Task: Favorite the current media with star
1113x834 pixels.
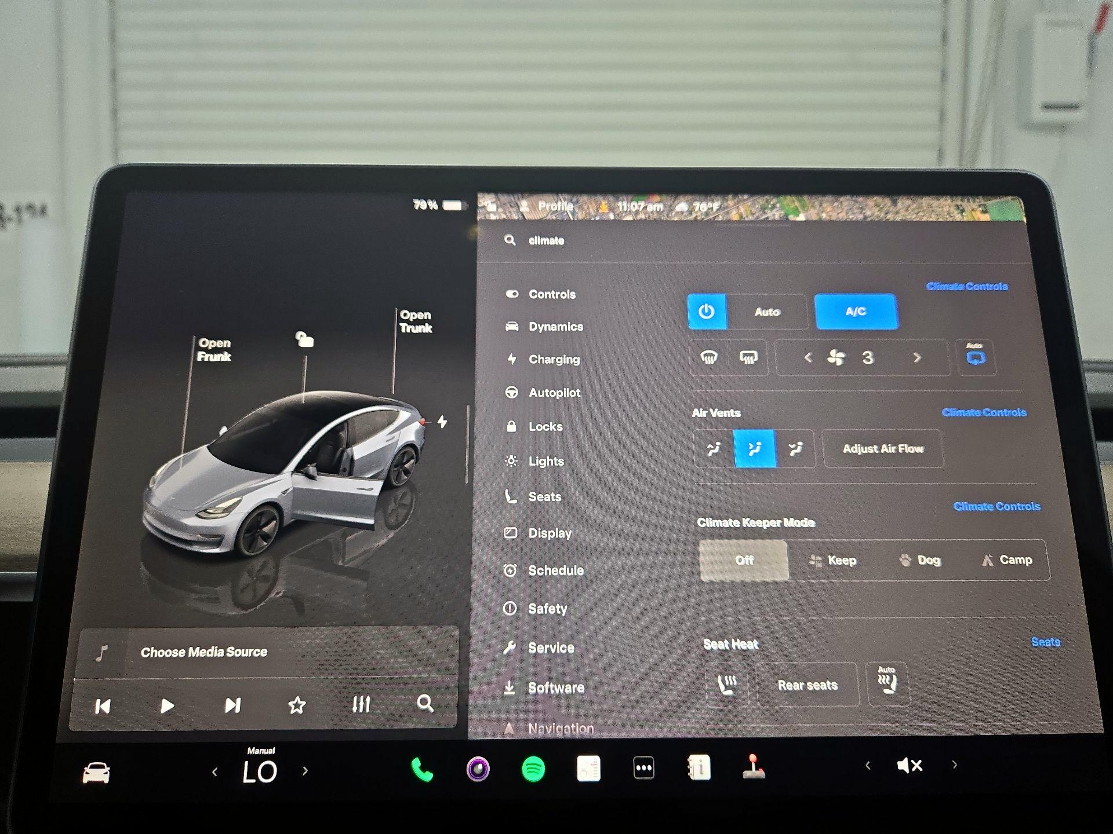Action: [297, 705]
